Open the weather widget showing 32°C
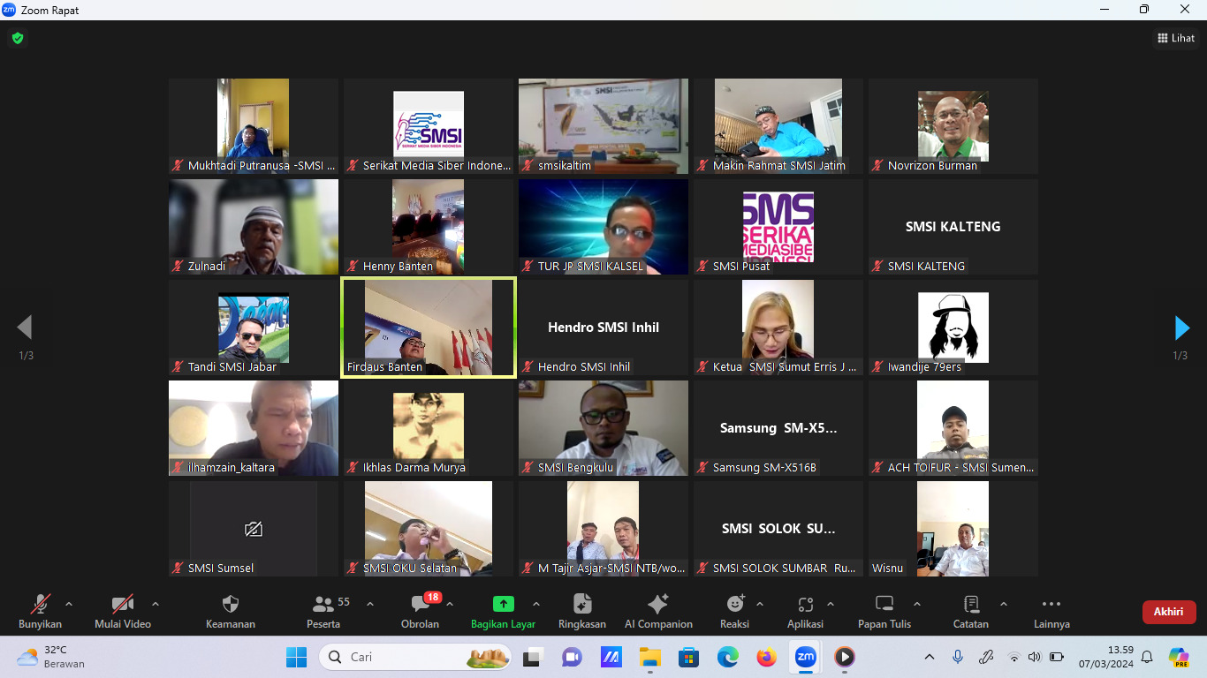This screenshot has width=1207, height=678. coord(51,657)
